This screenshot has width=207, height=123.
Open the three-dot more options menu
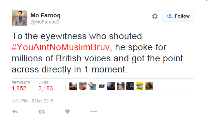(x=94, y=112)
